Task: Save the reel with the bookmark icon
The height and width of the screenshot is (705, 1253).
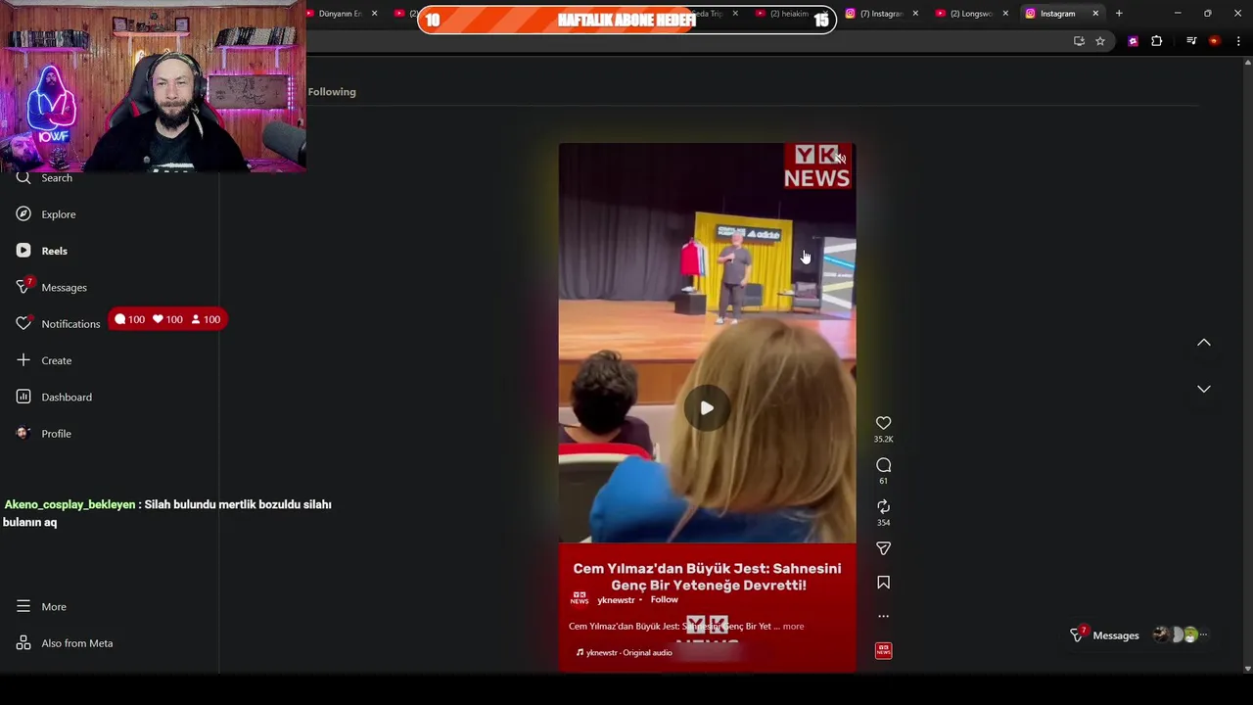Action: pos(883,583)
